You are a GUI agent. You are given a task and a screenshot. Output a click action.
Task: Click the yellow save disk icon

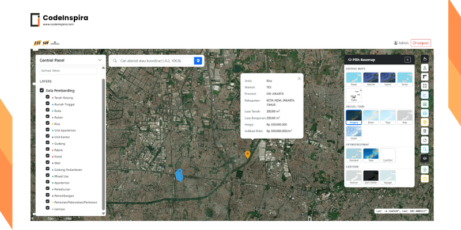[425, 122]
